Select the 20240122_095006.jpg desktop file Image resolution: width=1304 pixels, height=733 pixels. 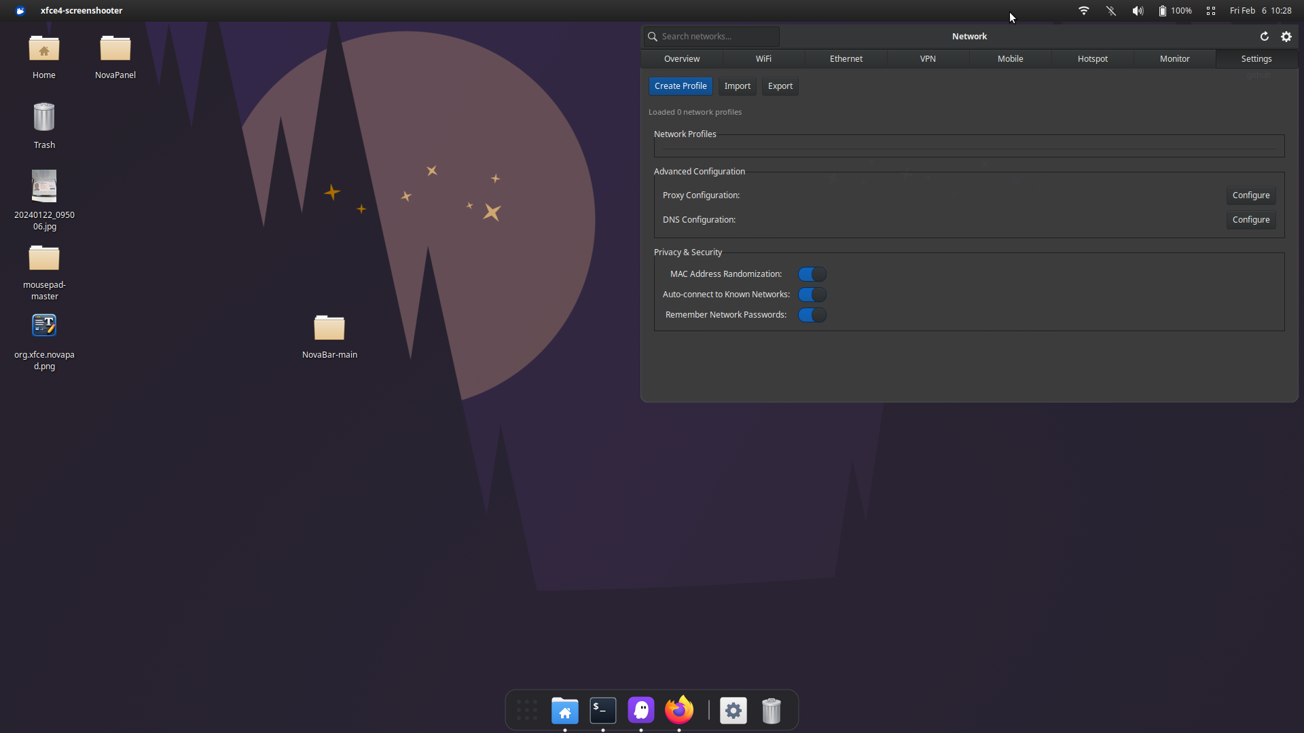pos(44,200)
